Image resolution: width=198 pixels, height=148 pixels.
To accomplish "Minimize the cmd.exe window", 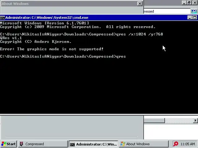I will click(x=190, y=18).
